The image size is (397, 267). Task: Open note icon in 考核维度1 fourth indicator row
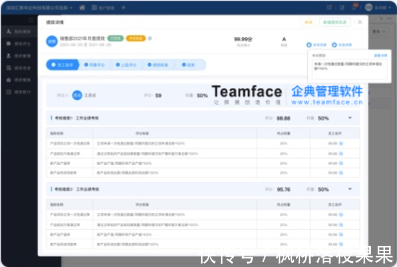pyautogui.click(x=341, y=173)
